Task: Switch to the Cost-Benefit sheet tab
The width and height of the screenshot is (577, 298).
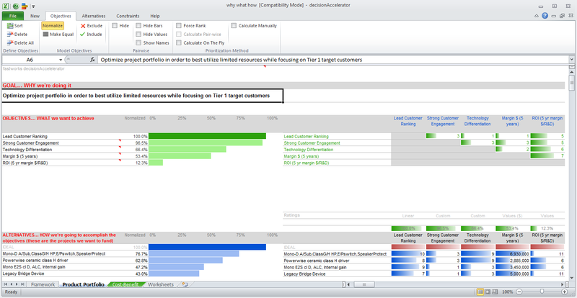Action: (126, 284)
